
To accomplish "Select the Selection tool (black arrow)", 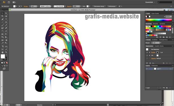I will tap(3, 13).
